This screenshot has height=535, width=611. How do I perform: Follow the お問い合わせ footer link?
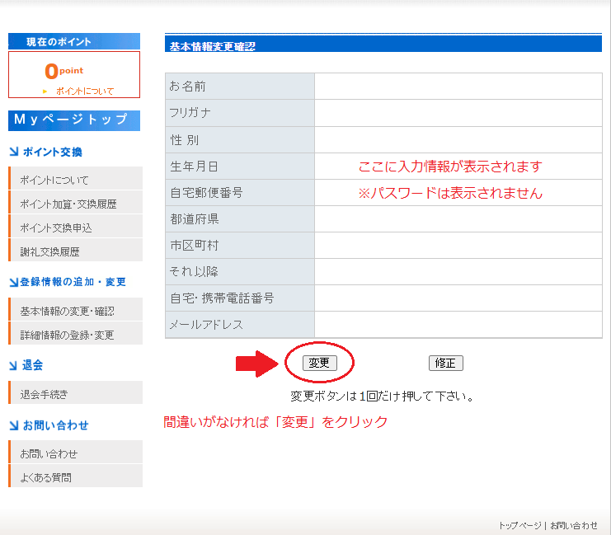(574, 526)
